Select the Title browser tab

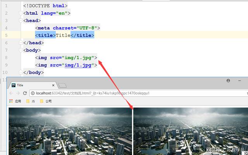[x=33, y=85]
